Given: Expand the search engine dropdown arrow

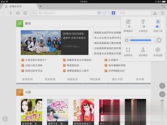Looking at the screenshot, I should 117,13.
